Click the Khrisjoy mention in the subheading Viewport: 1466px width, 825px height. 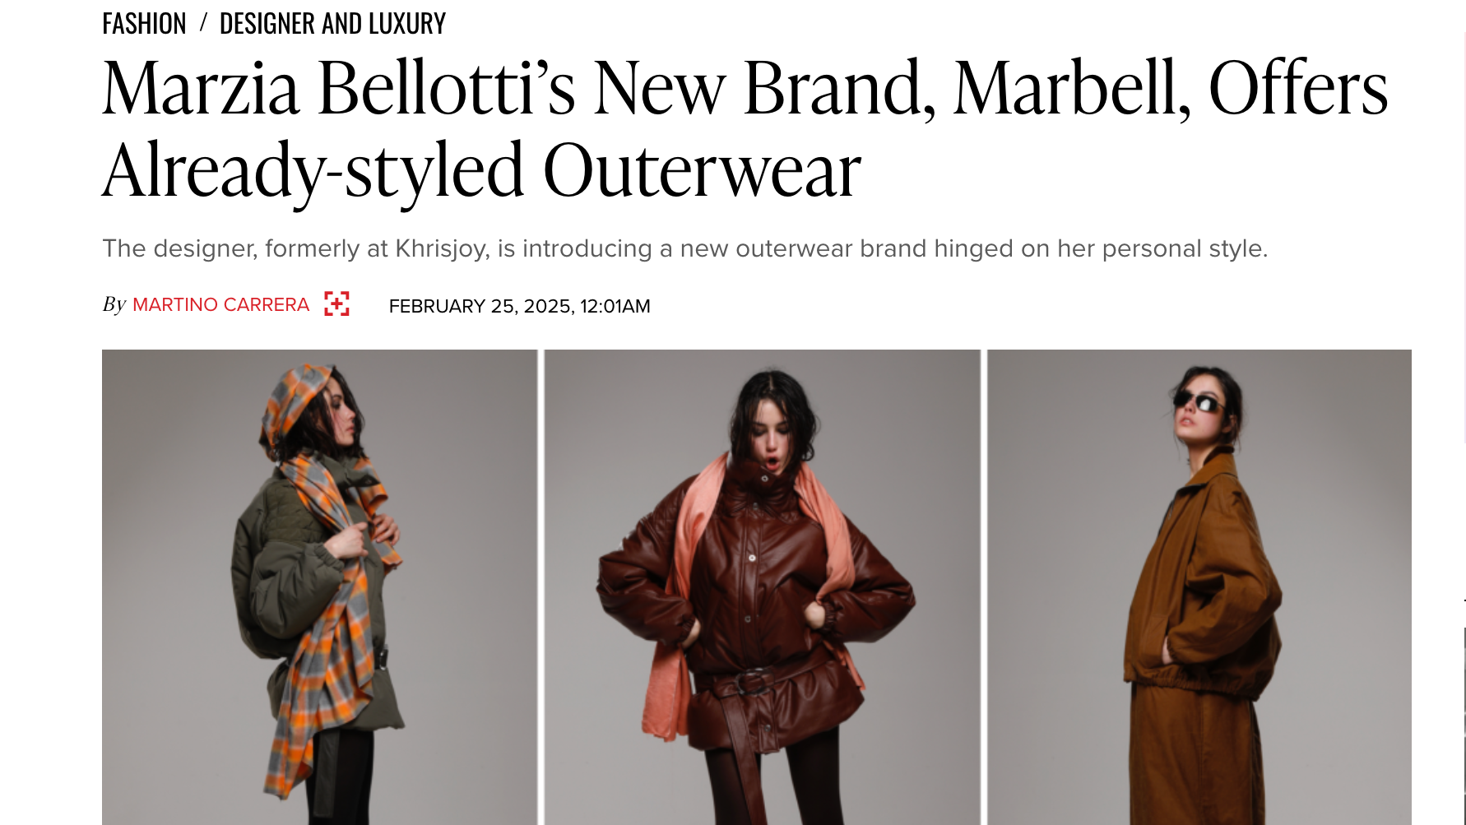point(442,248)
